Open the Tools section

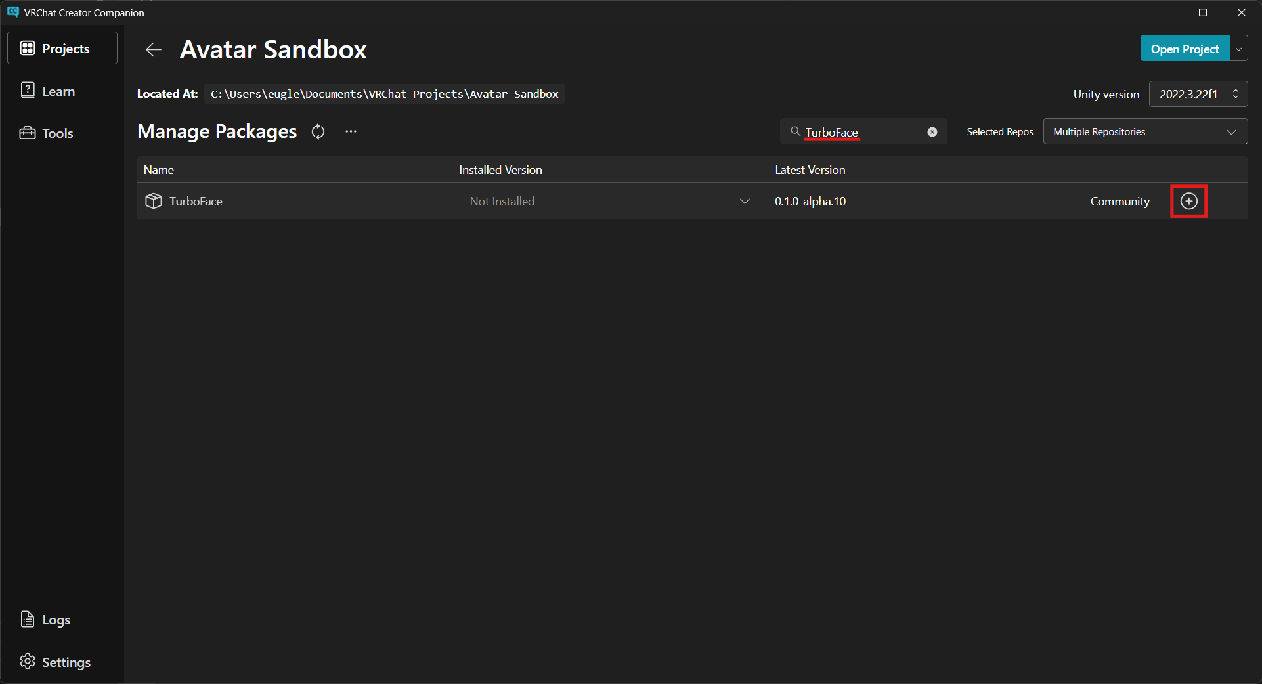tap(62, 133)
